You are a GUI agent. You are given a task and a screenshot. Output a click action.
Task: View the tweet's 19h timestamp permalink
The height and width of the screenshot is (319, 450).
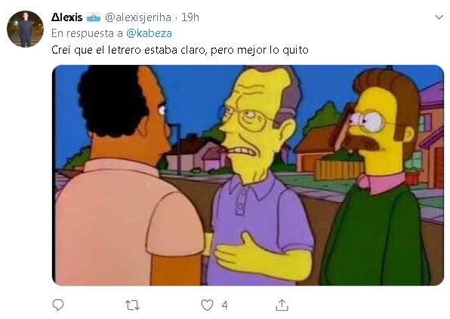tap(190, 17)
